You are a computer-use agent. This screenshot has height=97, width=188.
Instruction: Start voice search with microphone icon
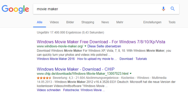163,9
